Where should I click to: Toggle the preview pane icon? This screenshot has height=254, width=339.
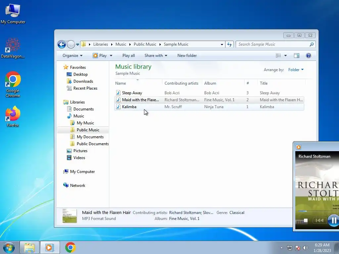click(297, 56)
